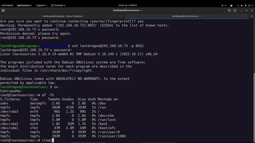Viewport: 255px width, 143px height.
Task: Click the '/run/lock' mount point
Action: point(106,120)
